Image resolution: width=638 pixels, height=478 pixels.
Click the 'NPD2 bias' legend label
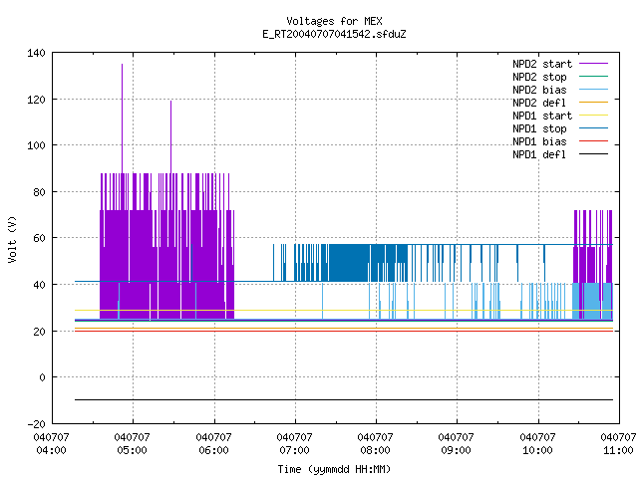click(539, 90)
